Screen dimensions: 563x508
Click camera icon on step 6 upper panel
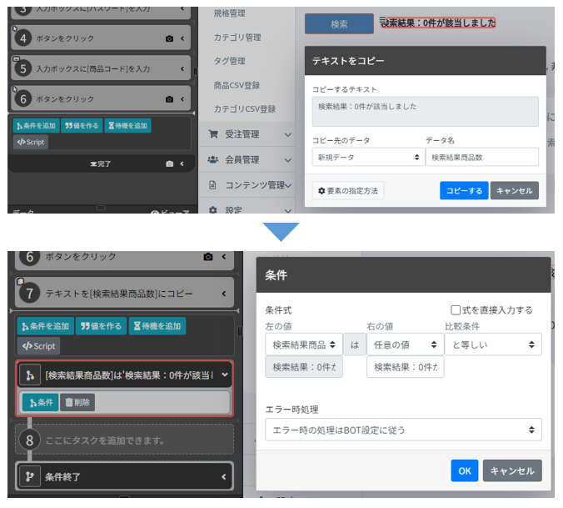point(169,99)
